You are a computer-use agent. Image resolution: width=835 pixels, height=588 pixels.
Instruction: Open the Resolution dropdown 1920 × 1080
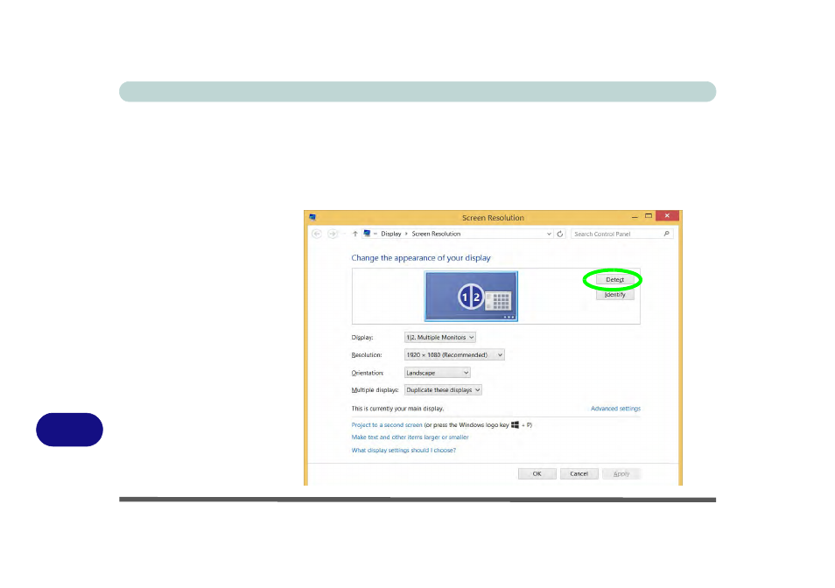point(454,355)
